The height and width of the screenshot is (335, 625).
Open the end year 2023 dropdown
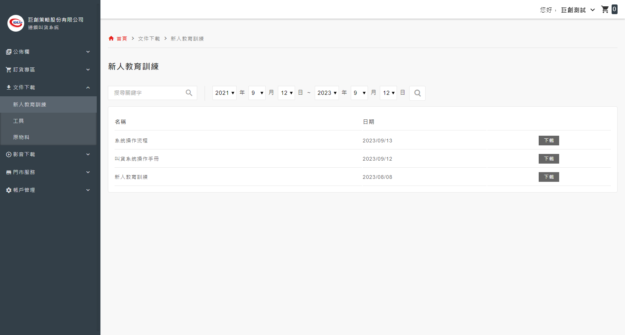coord(327,93)
